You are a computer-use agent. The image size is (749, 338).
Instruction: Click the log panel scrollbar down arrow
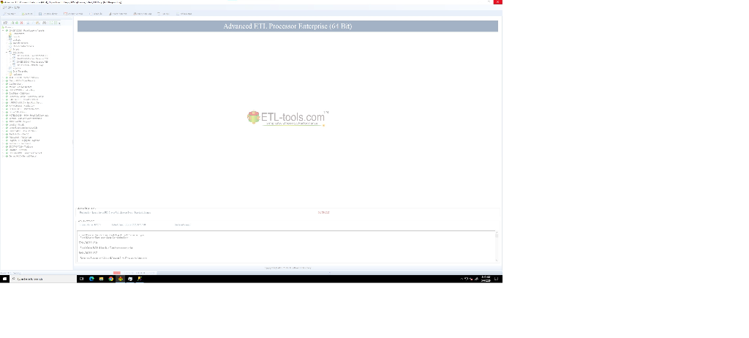[x=497, y=260]
